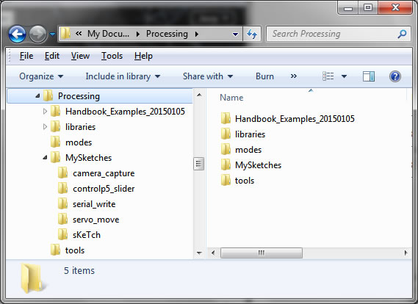The width and height of the screenshot is (418, 304).
Task: Select libraries folder in file list
Action: point(250,134)
